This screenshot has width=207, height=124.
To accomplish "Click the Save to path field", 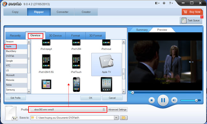I will [72, 118].
